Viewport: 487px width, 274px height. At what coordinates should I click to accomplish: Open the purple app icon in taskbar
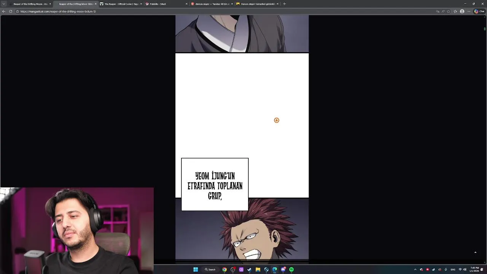pyautogui.click(x=241, y=269)
